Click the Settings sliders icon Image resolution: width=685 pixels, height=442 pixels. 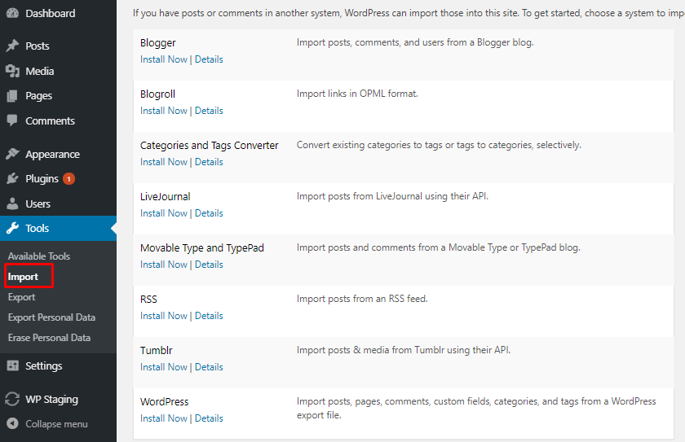[13, 365]
